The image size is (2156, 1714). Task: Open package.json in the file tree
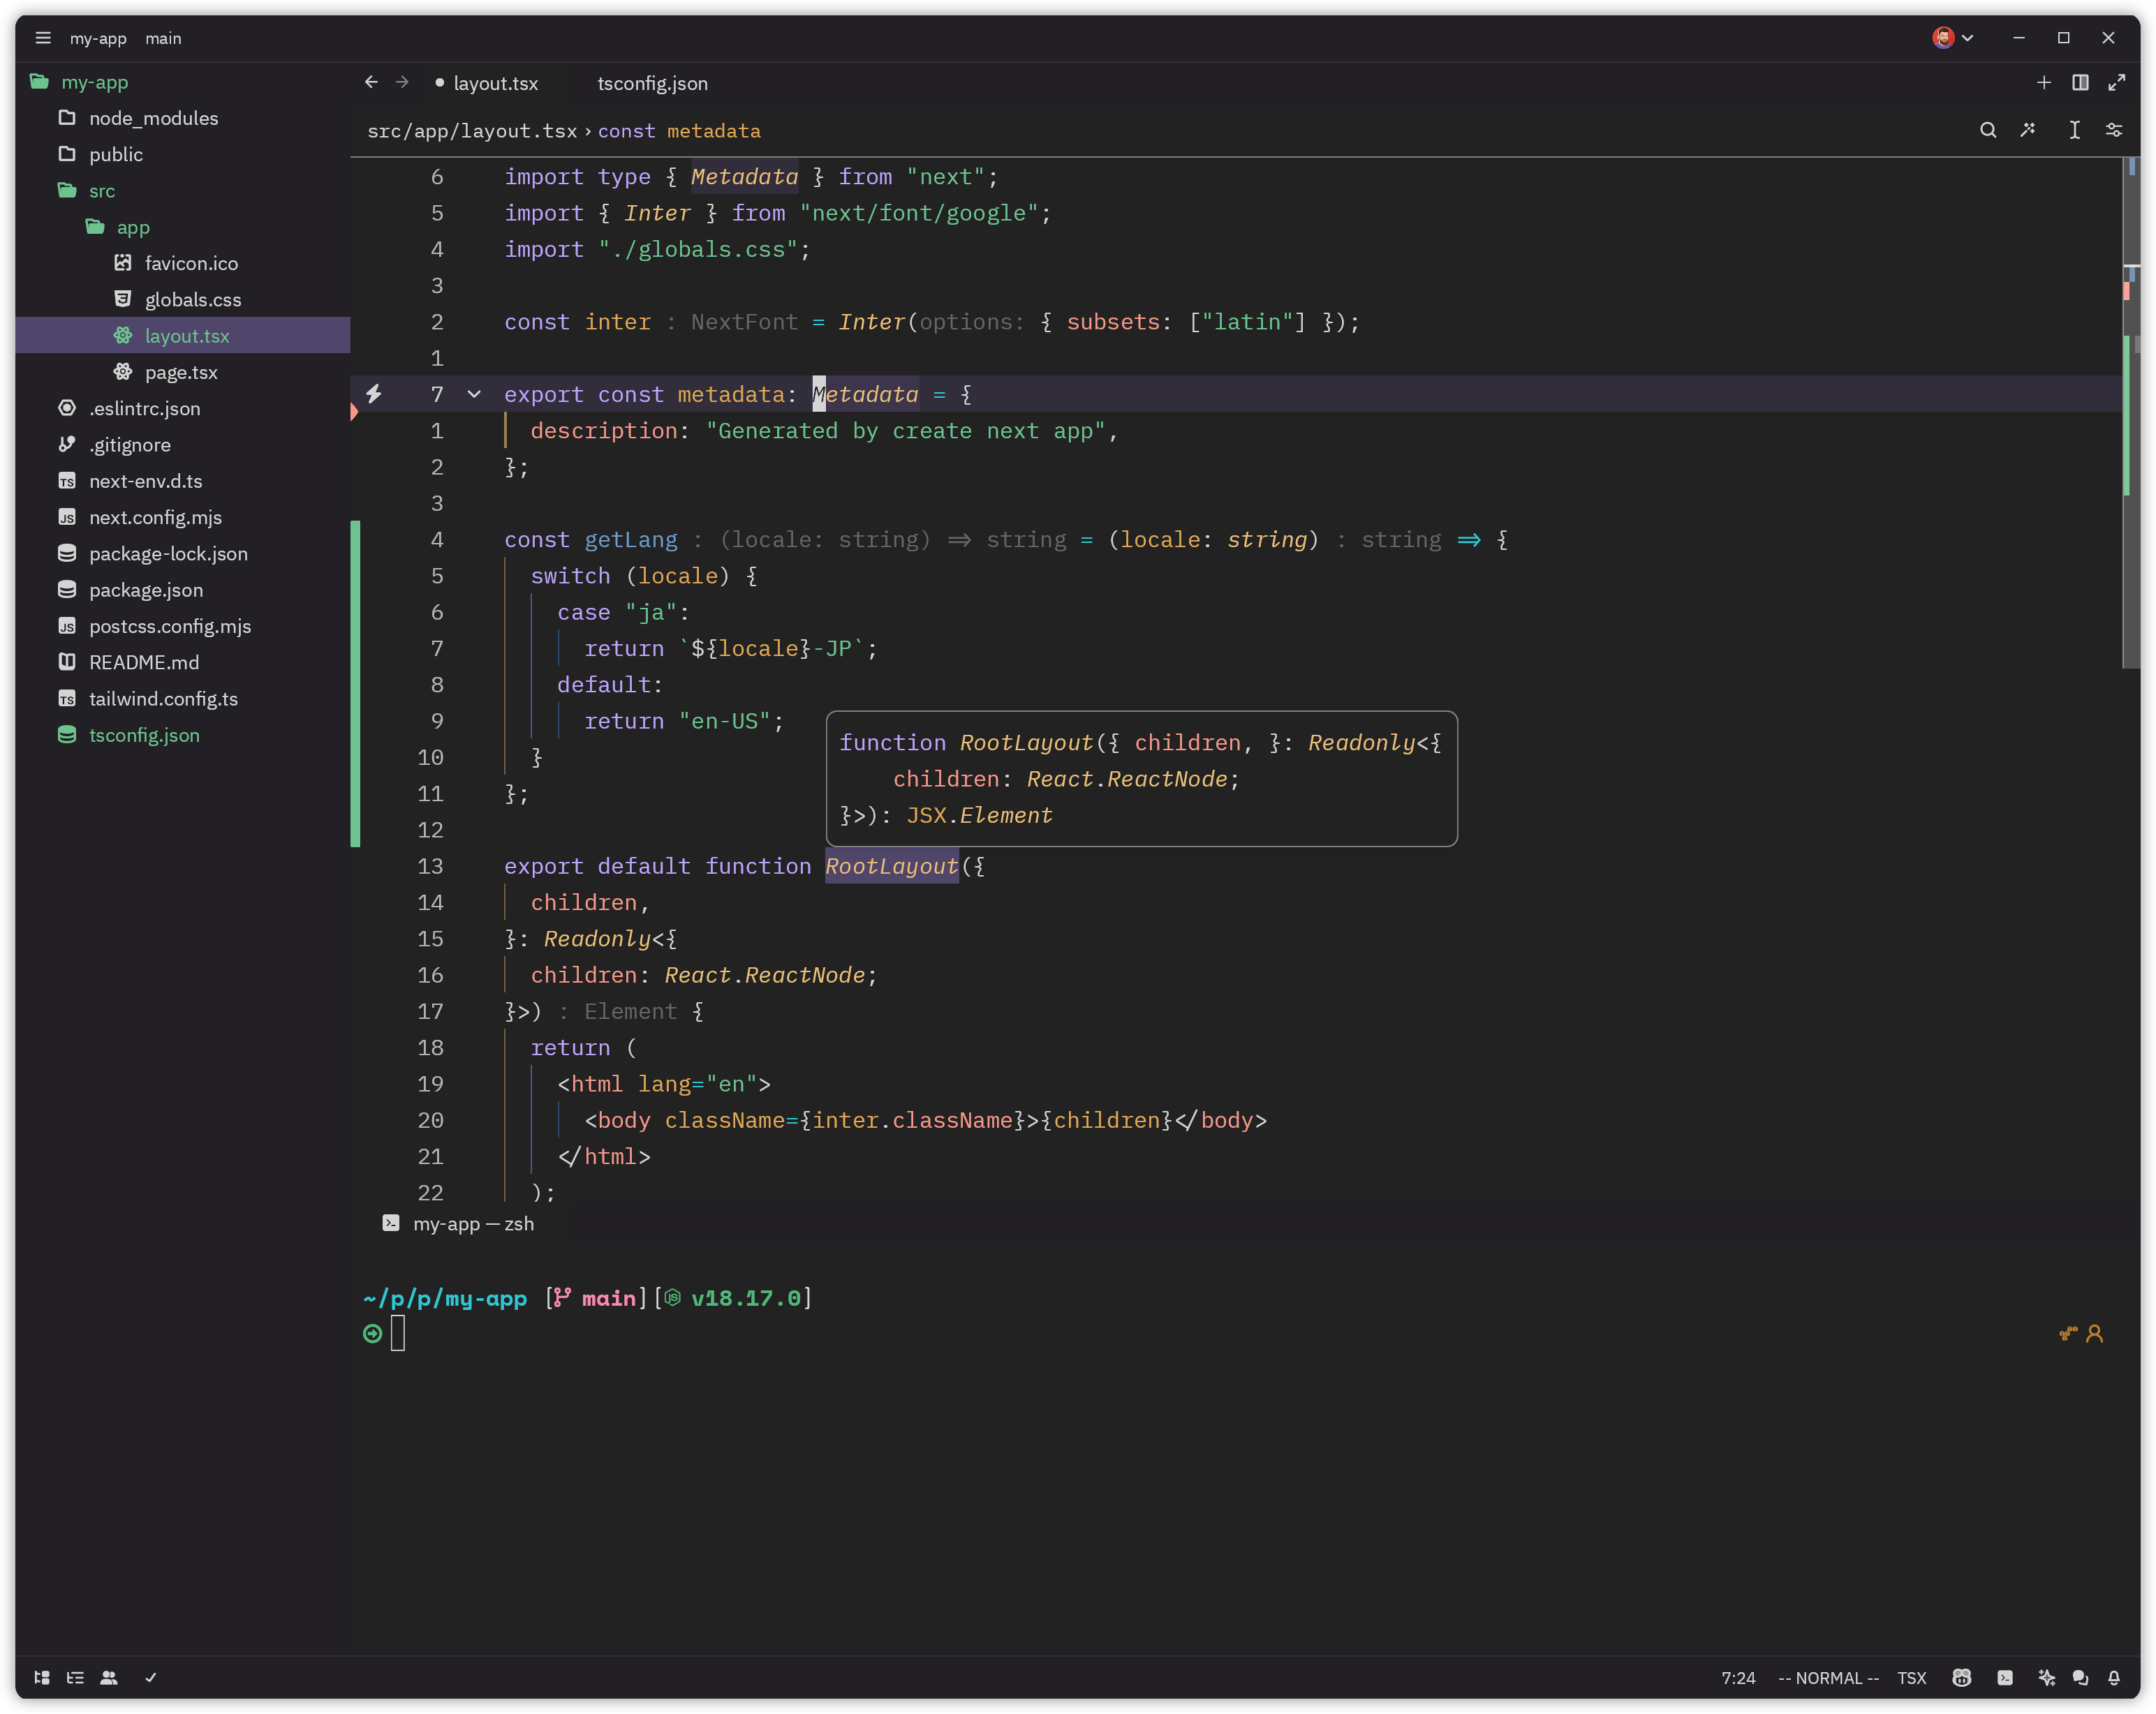tap(145, 590)
